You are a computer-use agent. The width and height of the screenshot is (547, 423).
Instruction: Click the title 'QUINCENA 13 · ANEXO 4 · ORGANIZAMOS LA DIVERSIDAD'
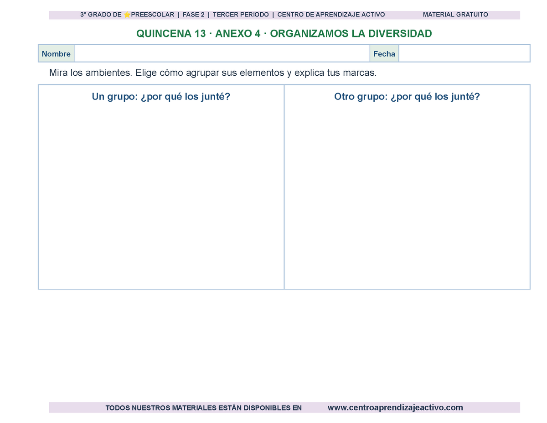point(284,34)
